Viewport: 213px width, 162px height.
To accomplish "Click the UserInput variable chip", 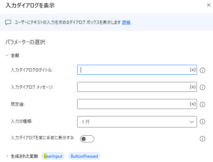I will click(x=53, y=156).
